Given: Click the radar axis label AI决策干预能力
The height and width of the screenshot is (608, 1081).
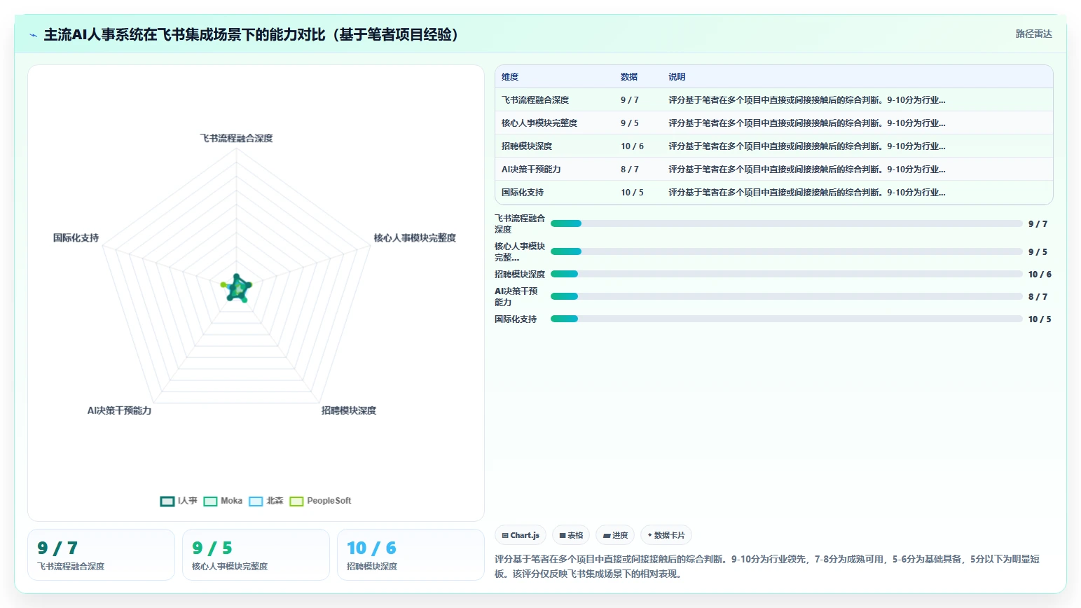Looking at the screenshot, I should pyautogui.click(x=119, y=410).
